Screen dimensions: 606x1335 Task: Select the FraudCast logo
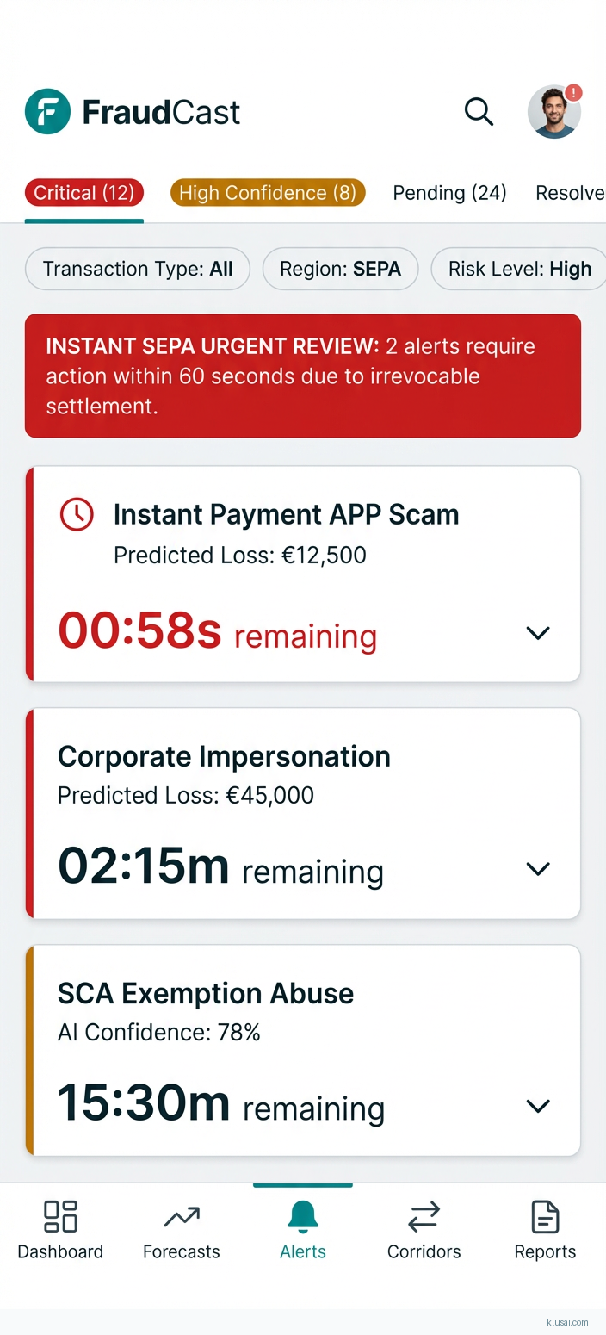point(132,111)
